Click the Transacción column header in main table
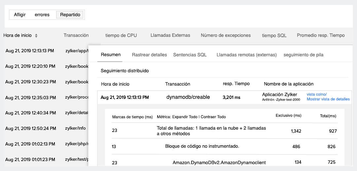 coord(76,35)
